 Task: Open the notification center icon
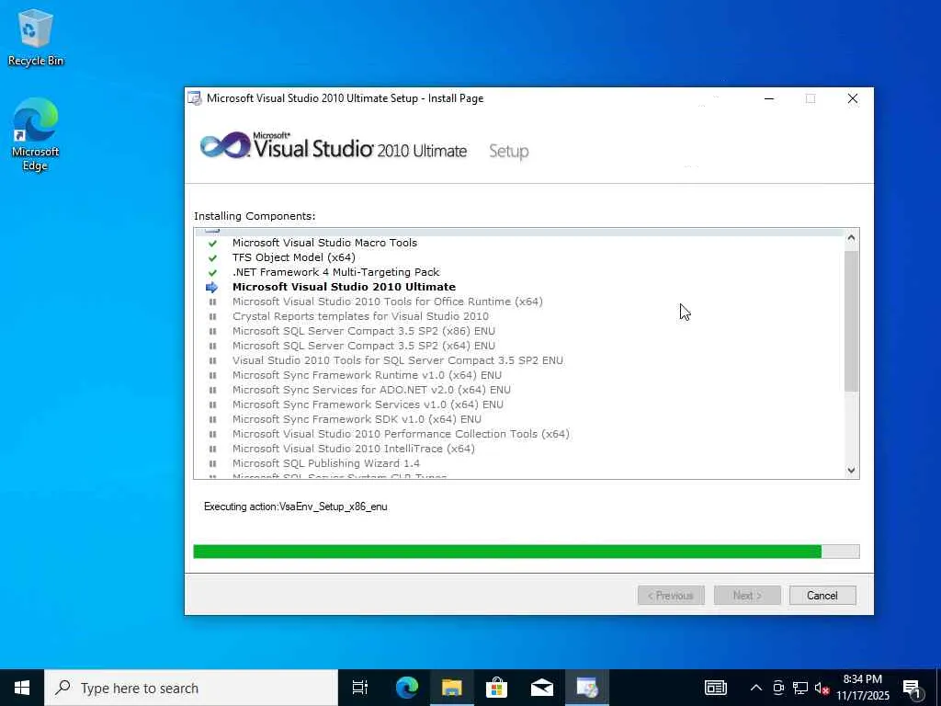[x=912, y=689]
